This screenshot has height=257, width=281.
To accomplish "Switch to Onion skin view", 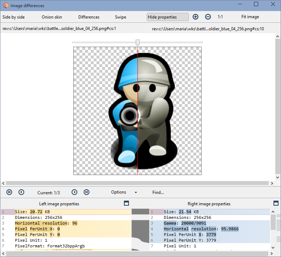I will 52,17.
